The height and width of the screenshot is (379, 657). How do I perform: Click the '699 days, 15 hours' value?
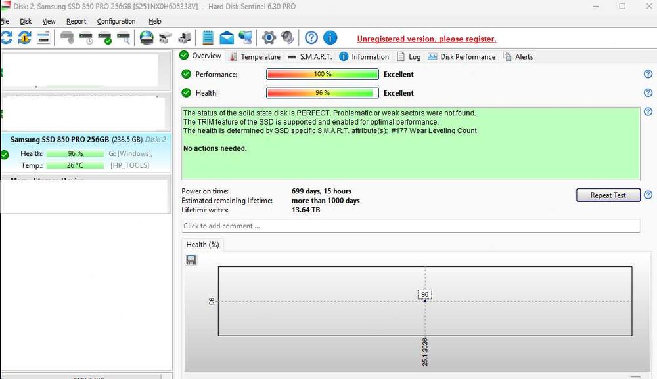(x=321, y=191)
